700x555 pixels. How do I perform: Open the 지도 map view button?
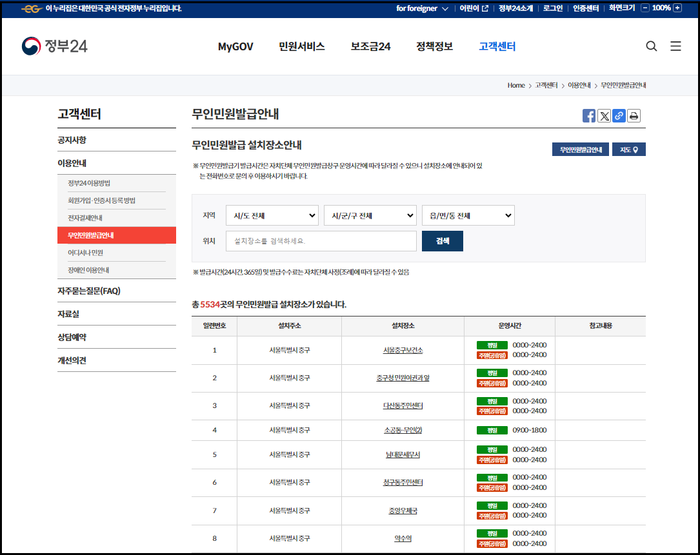tap(628, 149)
